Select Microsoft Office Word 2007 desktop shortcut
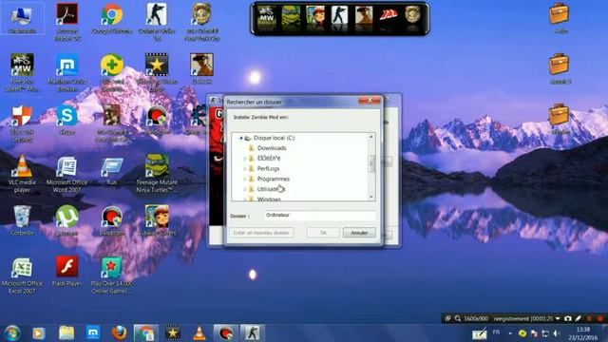The height and width of the screenshot is (342, 608). pyautogui.click(x=66, y=174)
